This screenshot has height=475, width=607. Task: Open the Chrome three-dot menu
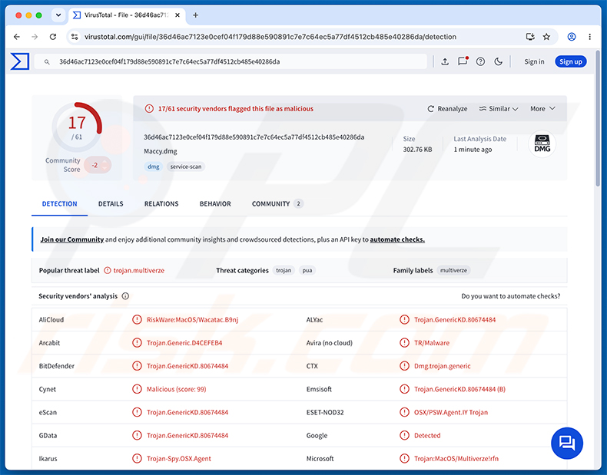tap(589, 37)
